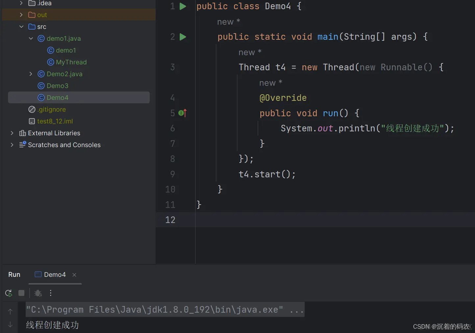475x333 pixels.
Task: Click the Run tool window title
Action: pyautogui.click(x=14, y=275)
